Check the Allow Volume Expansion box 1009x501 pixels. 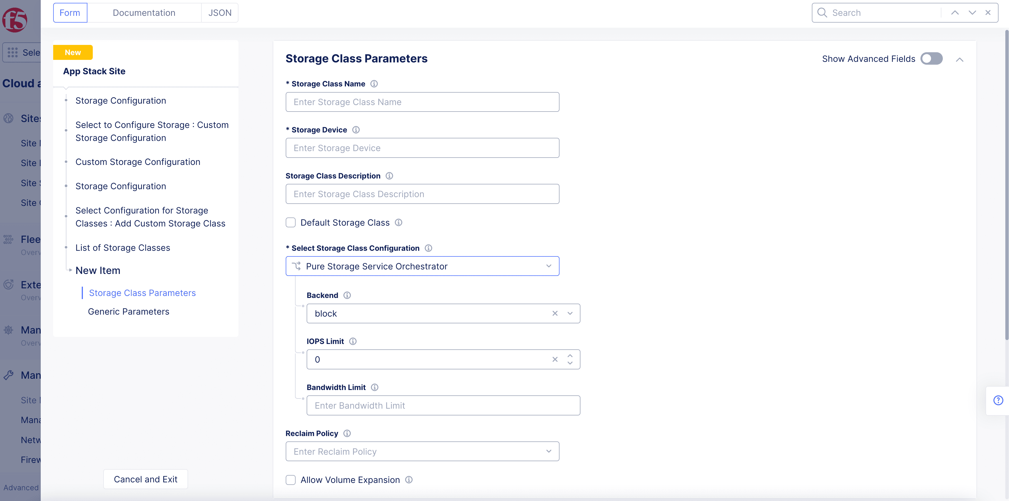click(x=291, y=480)
